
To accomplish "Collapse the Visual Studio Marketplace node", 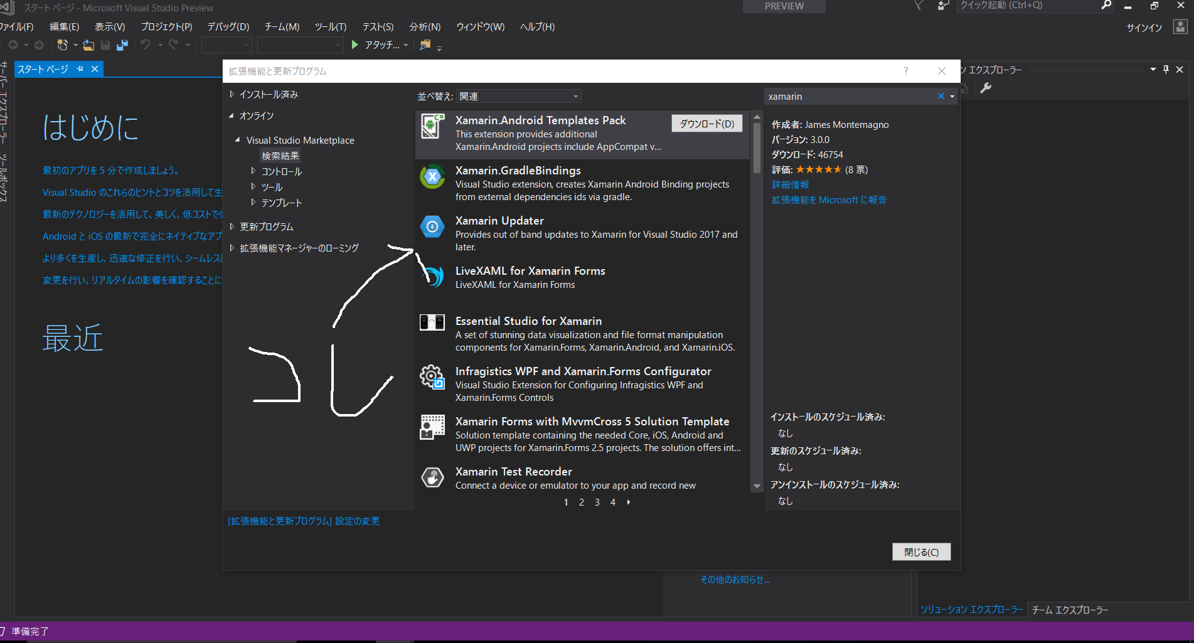I will (x=237, y=140).
